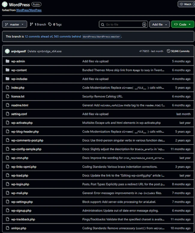Open the wp-content folder icon
The width and height of the screenshot is (195, 233).
tap(7, 70)
